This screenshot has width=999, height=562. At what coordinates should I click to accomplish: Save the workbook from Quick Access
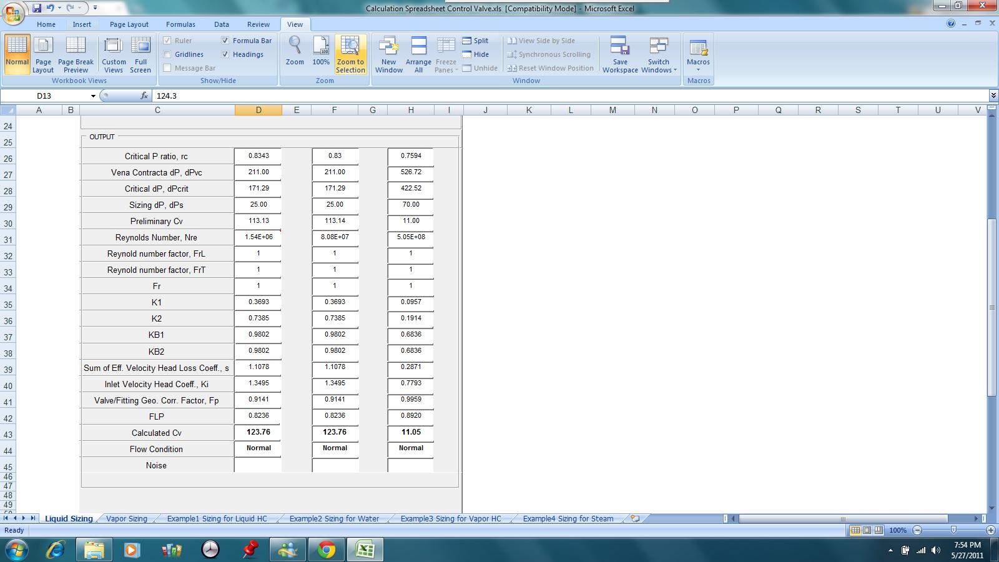click(37, 8)
